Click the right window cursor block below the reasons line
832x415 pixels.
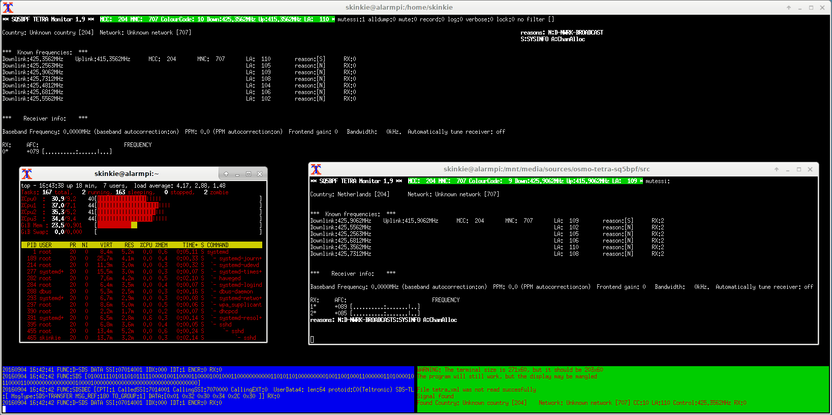(x=312, y=339)
